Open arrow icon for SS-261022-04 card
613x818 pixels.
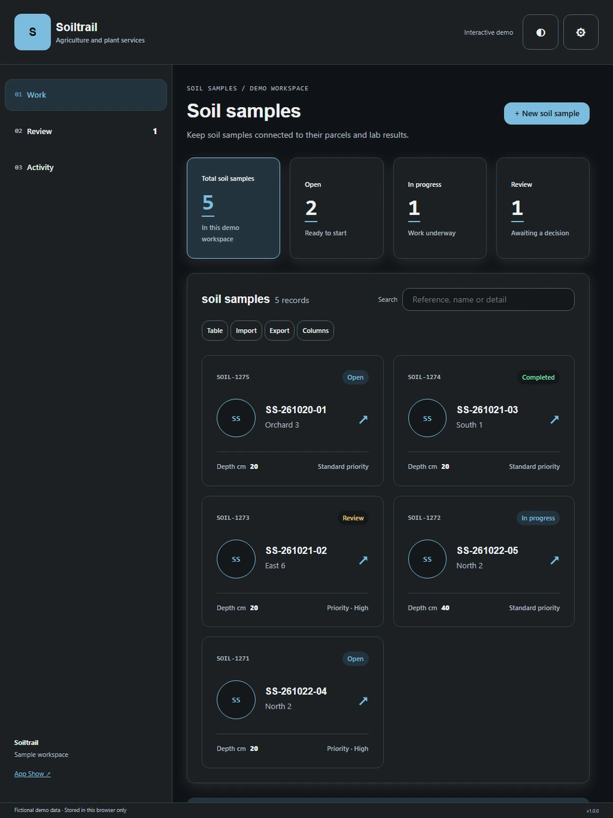[x=363, y=700]
